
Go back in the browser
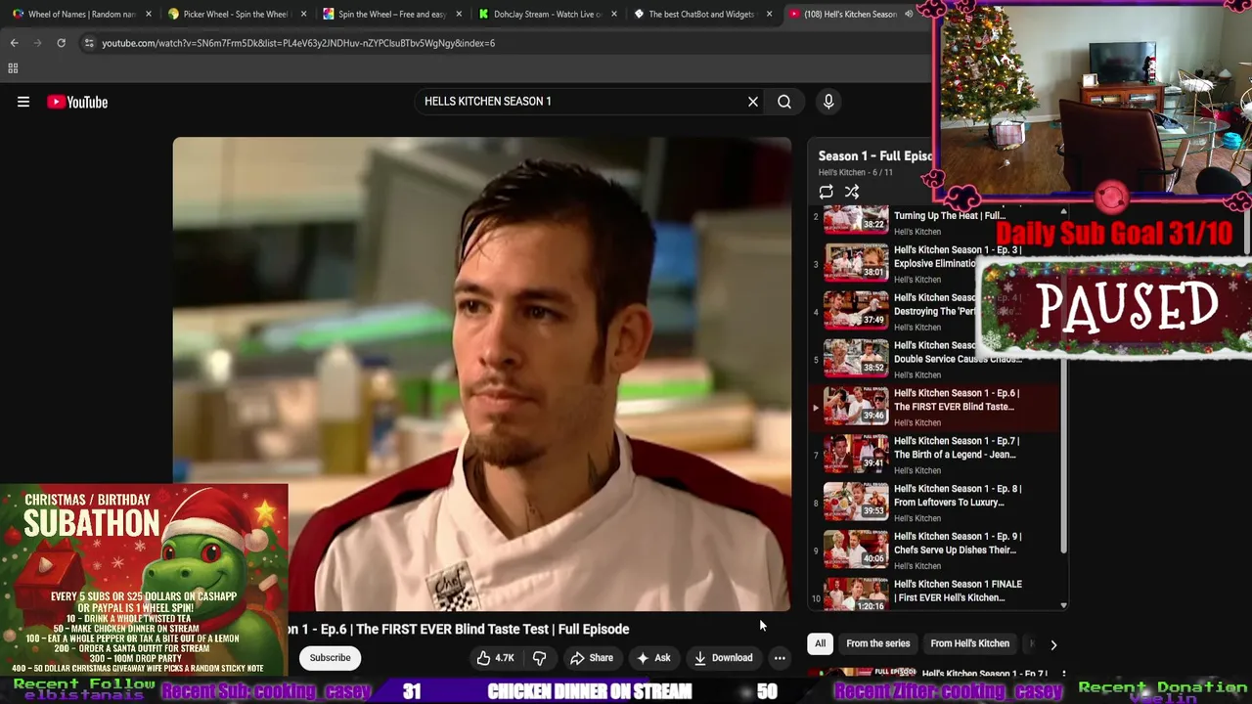point(14,43)
